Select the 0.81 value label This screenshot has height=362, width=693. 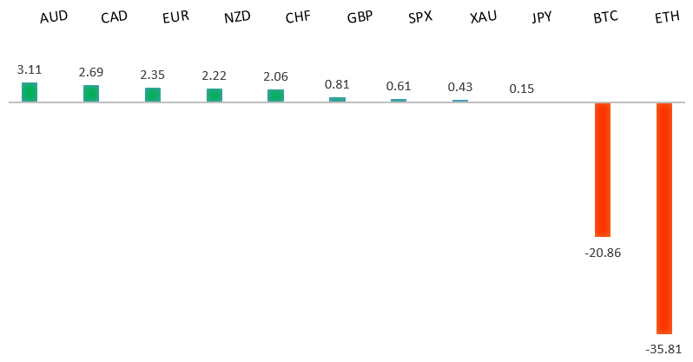click(x=337, y=84)
